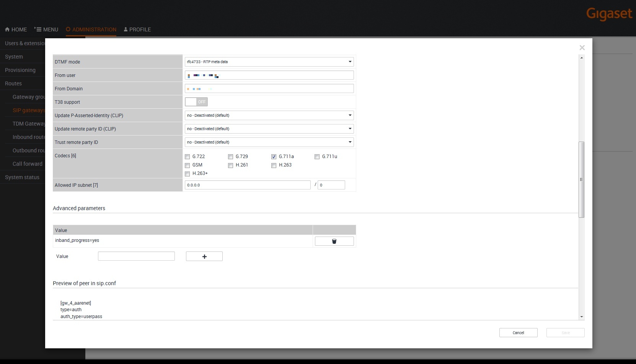Open Users & extensions in sidebar
This screenshot has width=636, height=364.
[x=25, y=43]
